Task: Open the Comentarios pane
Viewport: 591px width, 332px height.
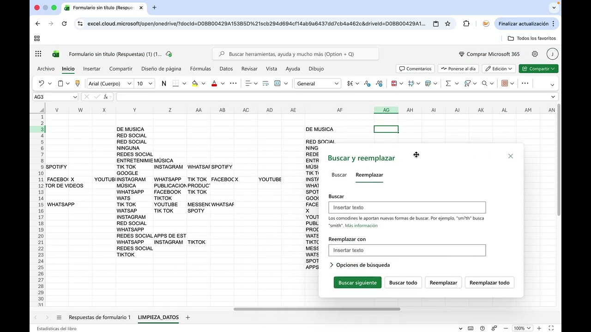Action: pyautogui.click(x=416, y=69)
